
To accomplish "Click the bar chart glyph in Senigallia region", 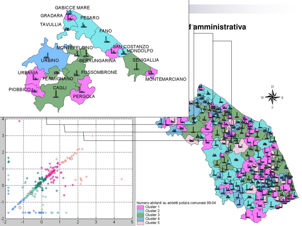I will click(x=137, y=66).
